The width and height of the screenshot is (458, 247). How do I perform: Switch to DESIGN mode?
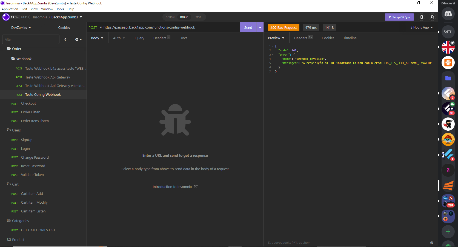tap(170, 17)
